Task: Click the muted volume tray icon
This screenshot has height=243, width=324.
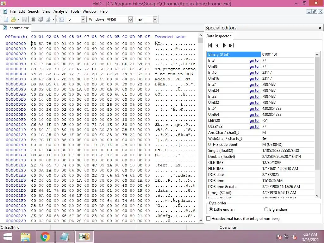Action: tap(294, 237)
